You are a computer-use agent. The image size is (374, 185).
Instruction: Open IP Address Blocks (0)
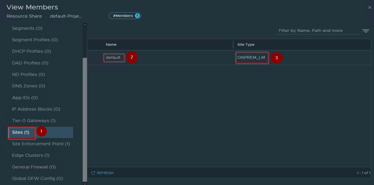tap(36, 109)
